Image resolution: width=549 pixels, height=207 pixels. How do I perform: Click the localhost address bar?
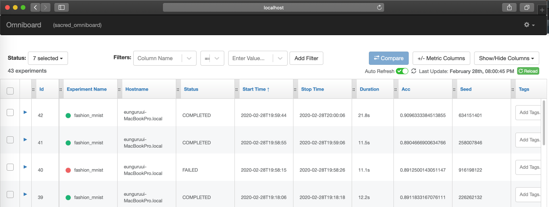coord(274,7)
